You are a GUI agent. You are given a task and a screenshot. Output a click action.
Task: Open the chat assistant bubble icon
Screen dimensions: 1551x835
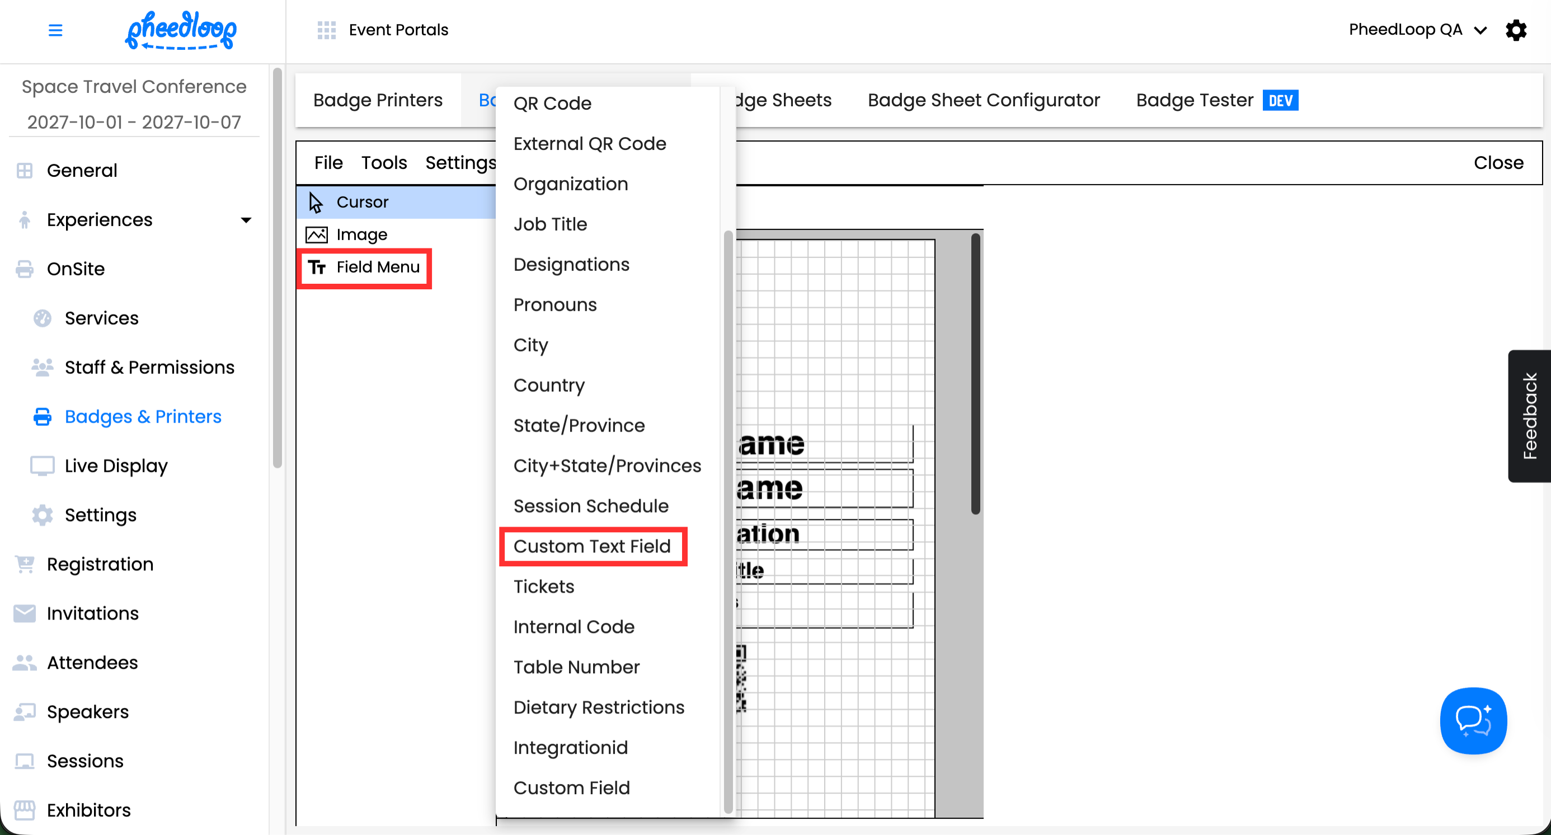click(x=1473, y=720)
